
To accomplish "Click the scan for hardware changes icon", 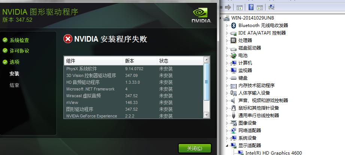I will pyautogui.click(x=271, y=7).
